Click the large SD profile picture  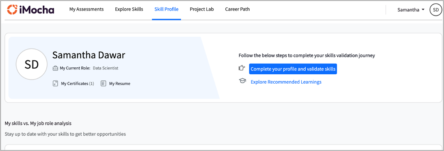32,64
